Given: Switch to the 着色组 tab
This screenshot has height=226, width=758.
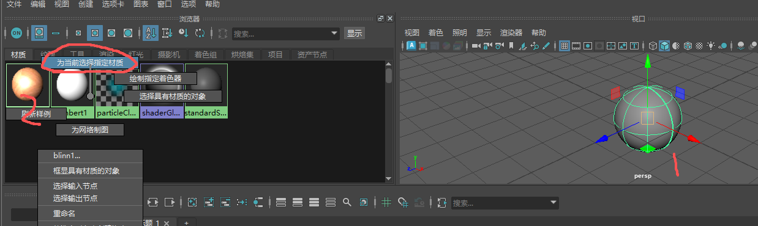Looking at the screenshot, I should click(205, 54).
